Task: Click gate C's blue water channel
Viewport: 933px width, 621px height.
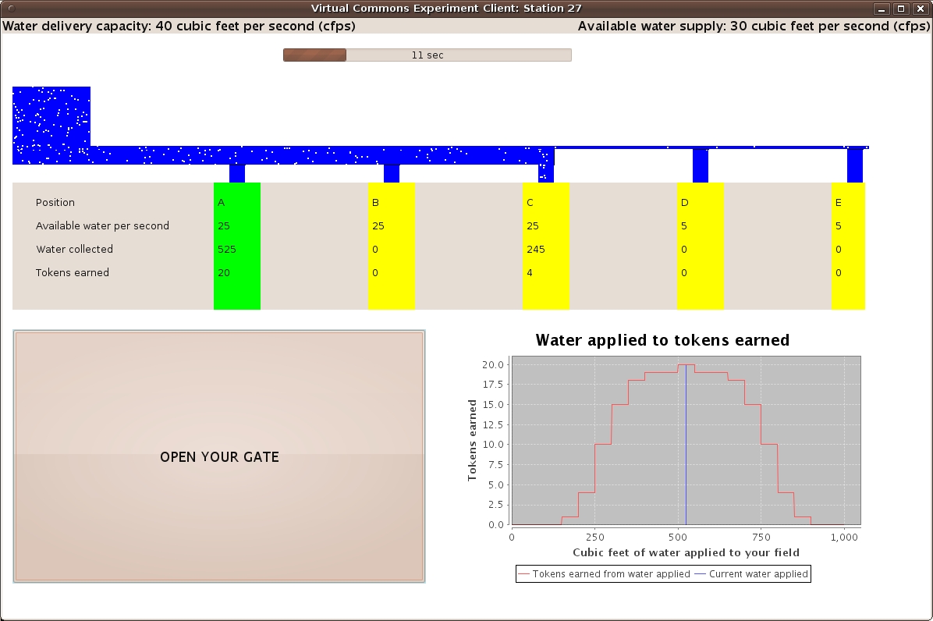Action: pyautogui.click(x=546, y=173)
